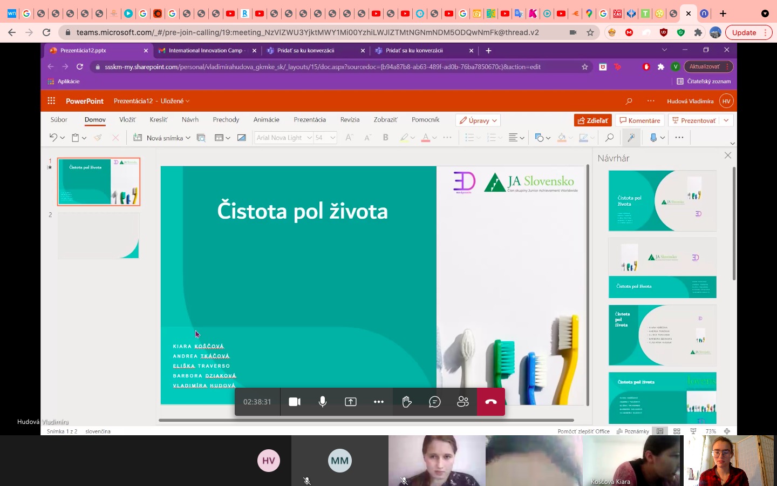The image size is (777, 486).
Task: Show Teams participants list
Action: point(463,402)
